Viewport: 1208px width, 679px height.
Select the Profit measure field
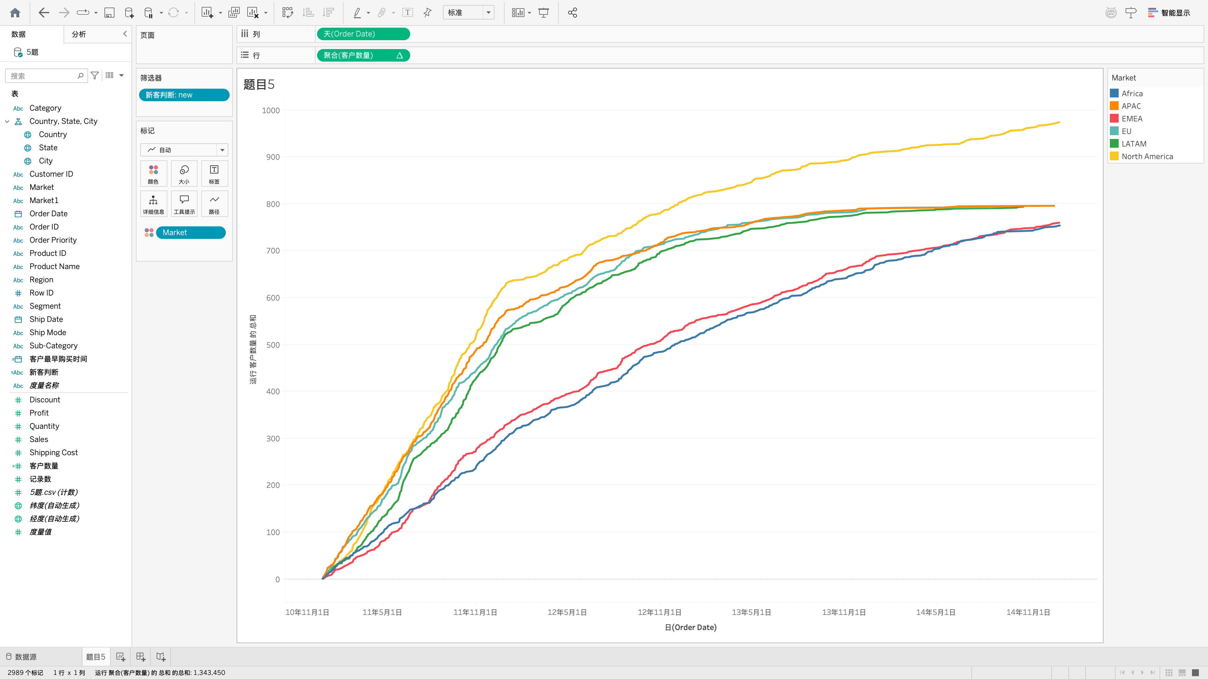(39, 413)
